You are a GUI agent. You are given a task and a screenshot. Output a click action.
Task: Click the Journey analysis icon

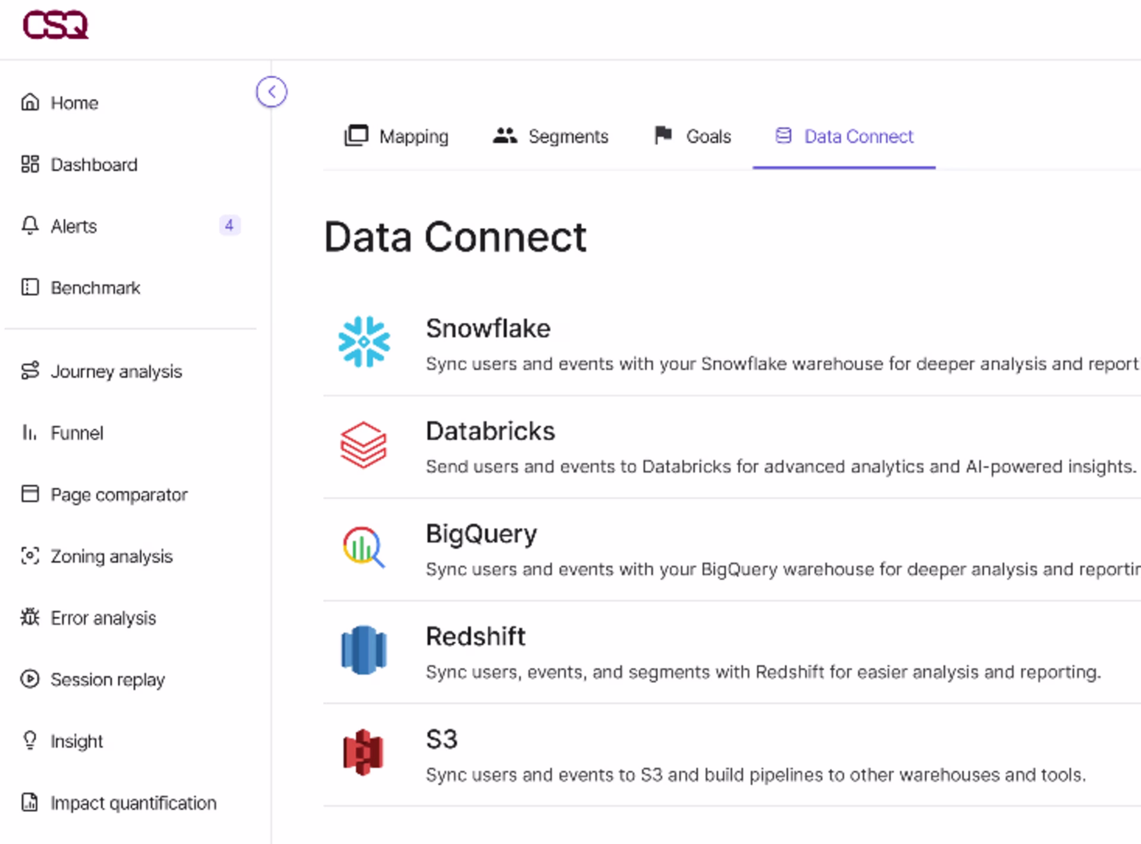click(30, 371)
